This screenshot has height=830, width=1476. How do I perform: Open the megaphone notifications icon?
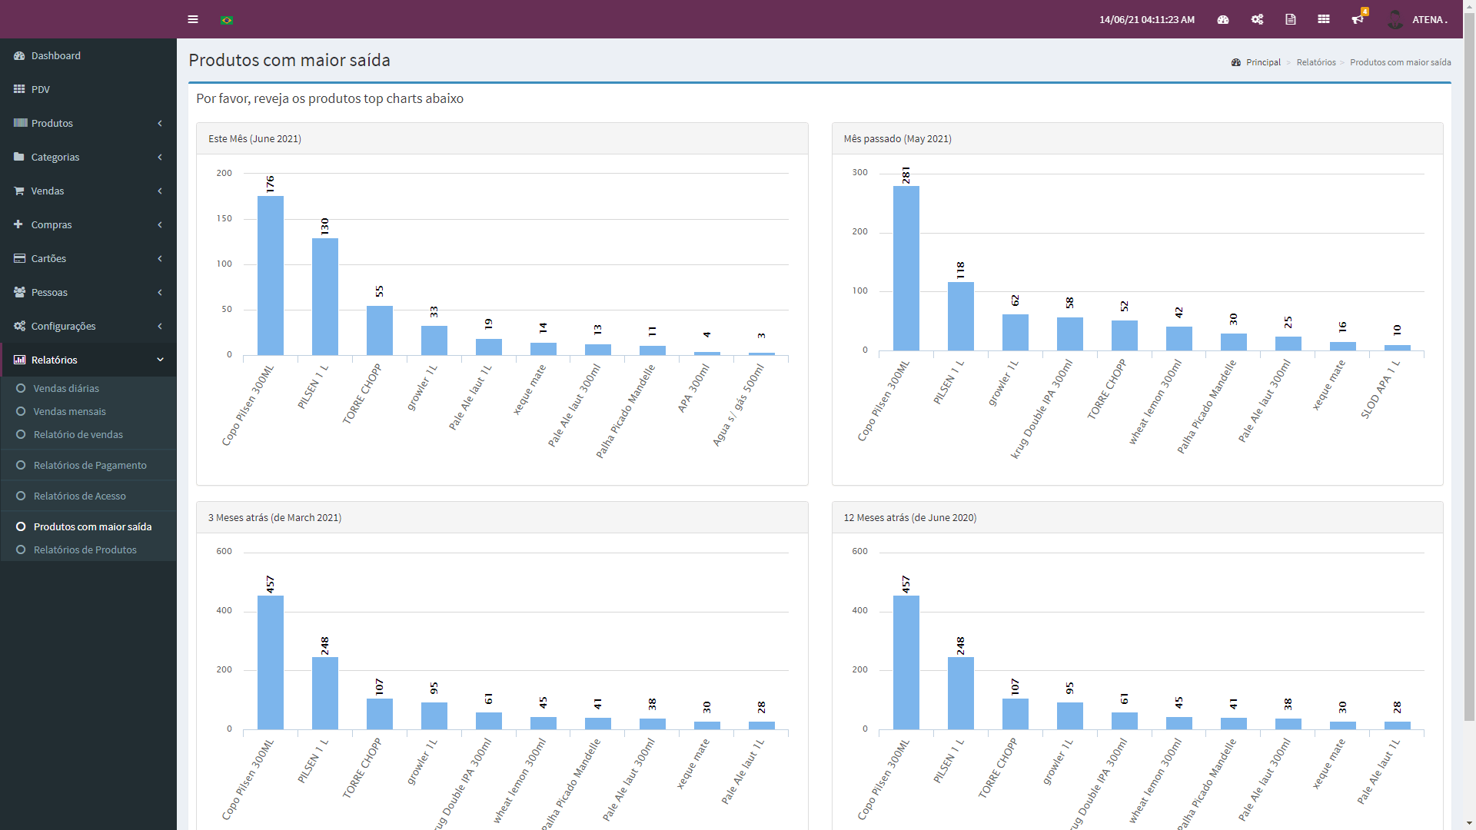[1358, 19]
